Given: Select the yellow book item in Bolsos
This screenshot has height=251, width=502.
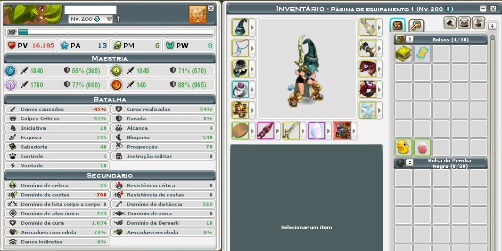Looking at the screenshot, I should click(x=403, y=53).
